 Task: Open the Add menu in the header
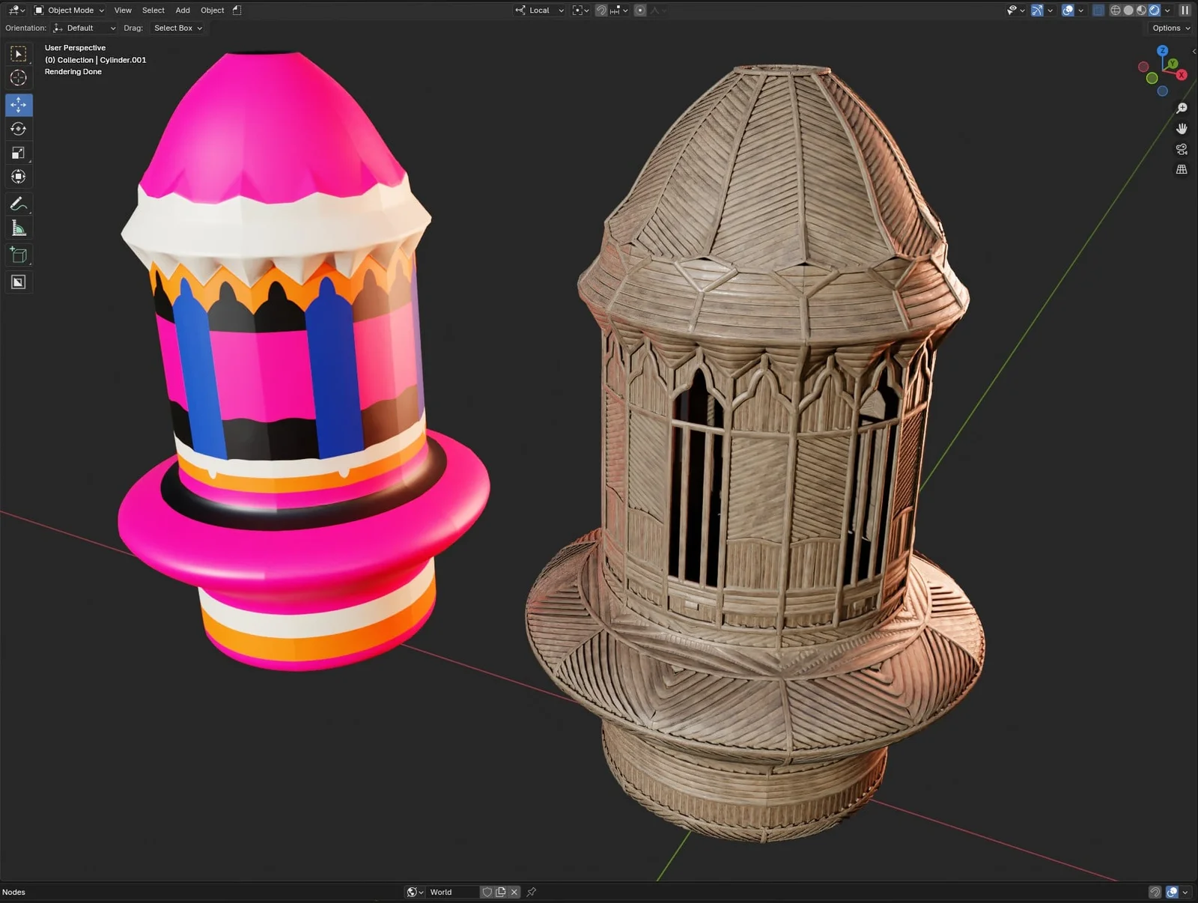pyautogui.click(x=182, y=10)
